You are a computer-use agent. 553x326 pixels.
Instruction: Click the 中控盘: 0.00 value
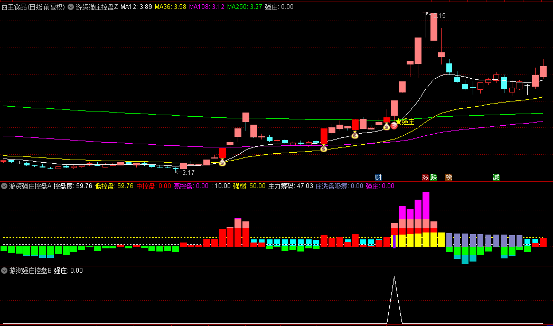point(153,186)
